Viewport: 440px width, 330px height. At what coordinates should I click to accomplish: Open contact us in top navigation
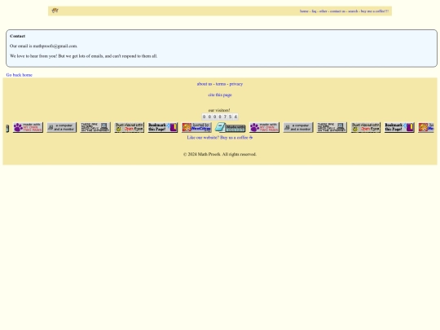(x=337, y=11)
